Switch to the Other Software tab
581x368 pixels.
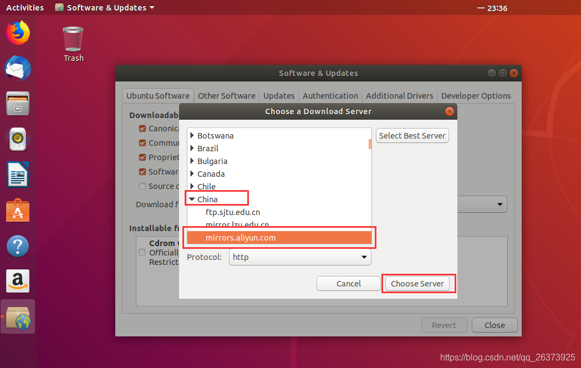tap(227, 96)
